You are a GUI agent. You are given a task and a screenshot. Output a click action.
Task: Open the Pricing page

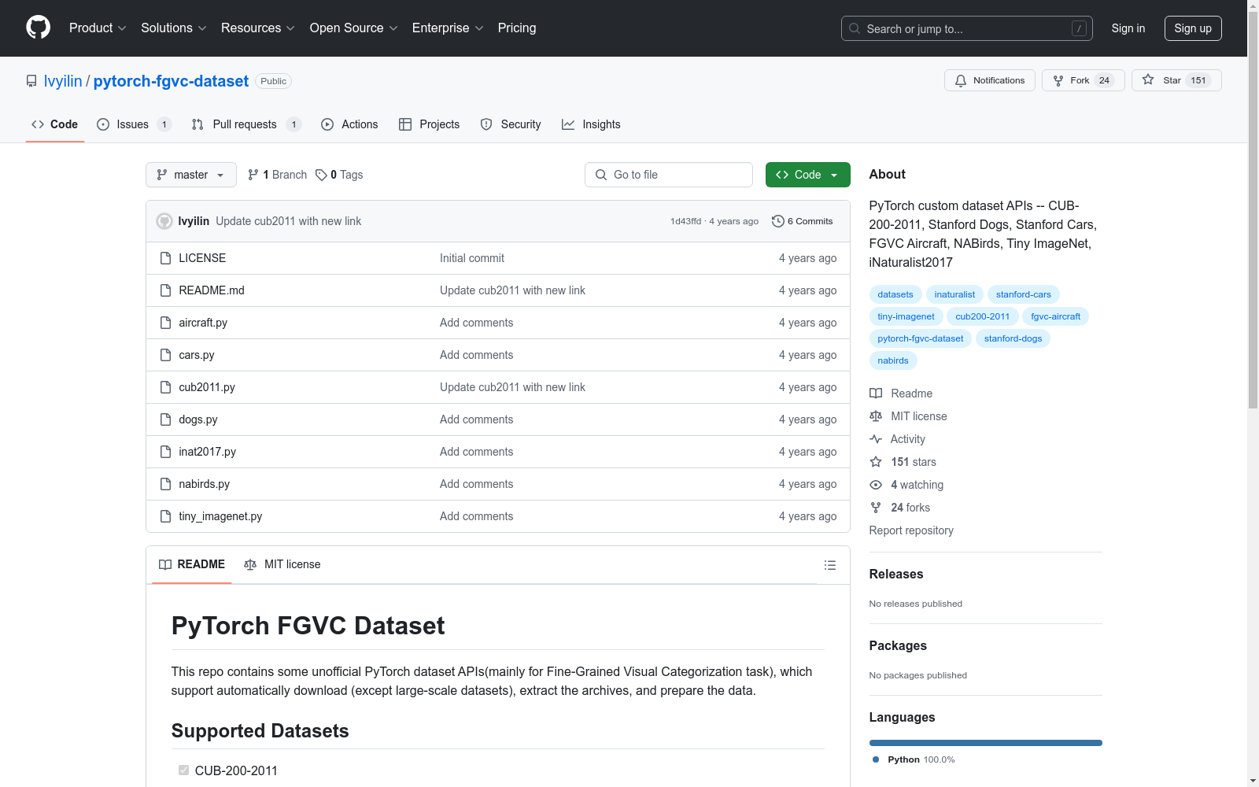[517, 28]
